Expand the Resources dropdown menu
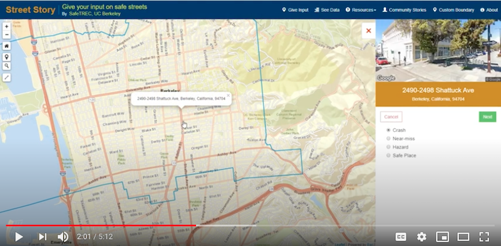This screenshot has height=246, width=501. [361, 10]
